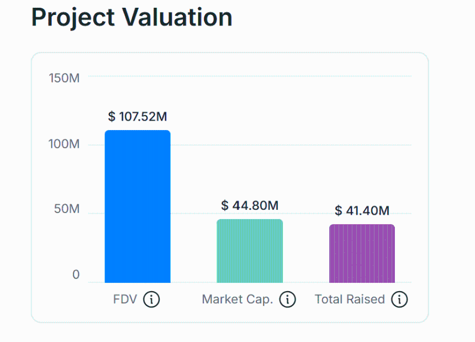Image resolution: width=475 pixels, height=342 pixels.
Task: Click the Market Cap. axis label
Action: (x=237, y=299)
